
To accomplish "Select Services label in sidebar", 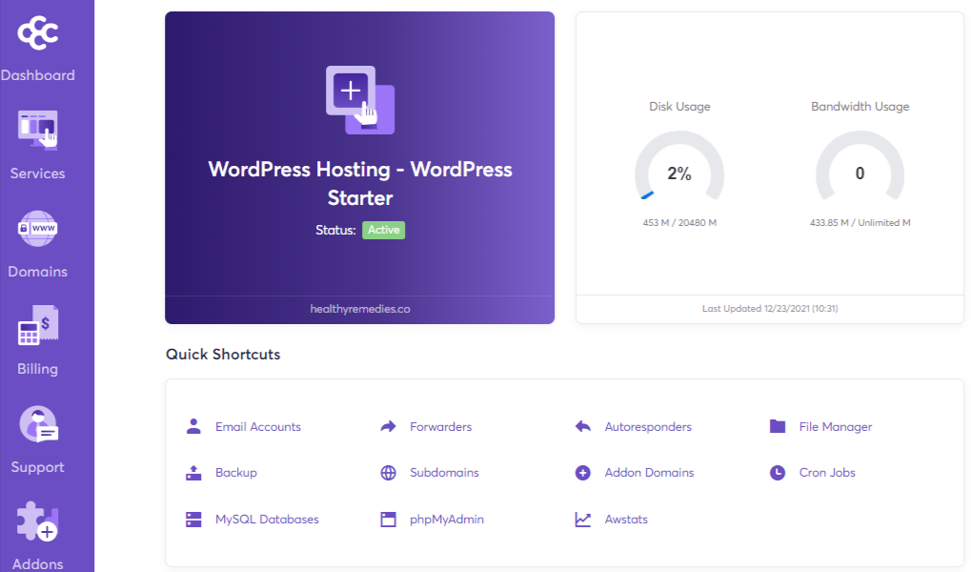I will tap(38, 174).
